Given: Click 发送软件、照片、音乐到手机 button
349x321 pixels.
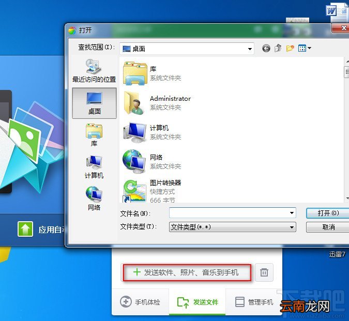Looking at the screenshot, I should 187,272.
